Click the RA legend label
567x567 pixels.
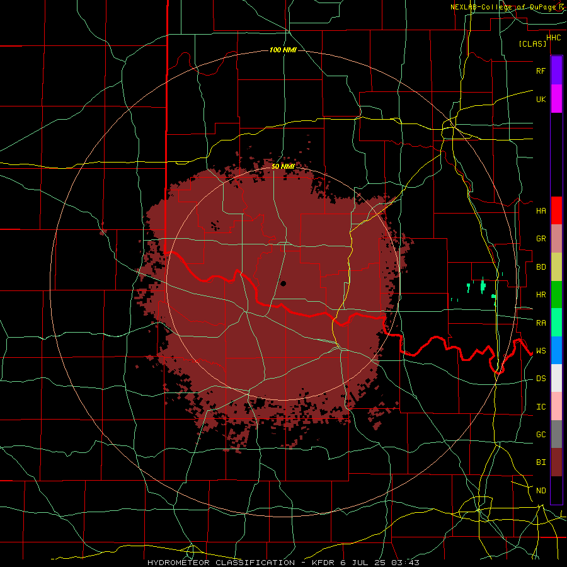click(541, 323)
